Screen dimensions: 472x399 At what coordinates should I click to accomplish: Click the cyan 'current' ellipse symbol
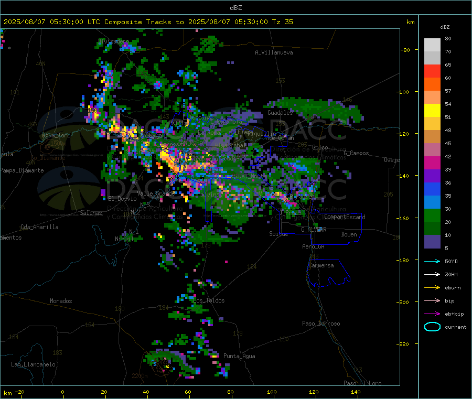coord(432,327)
